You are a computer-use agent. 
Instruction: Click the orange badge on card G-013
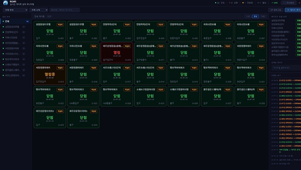tap(227, 46)
